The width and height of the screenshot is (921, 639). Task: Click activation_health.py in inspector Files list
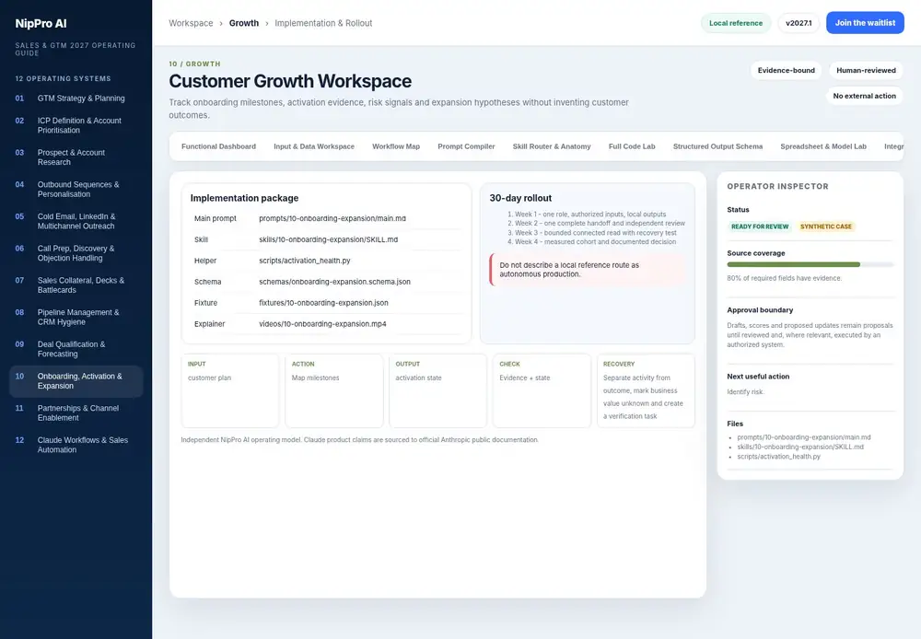[x=778, y=457]
